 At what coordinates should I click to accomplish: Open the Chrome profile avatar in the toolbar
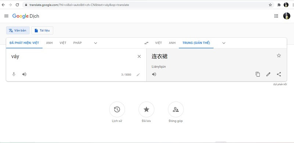click(x=286, y=5)
